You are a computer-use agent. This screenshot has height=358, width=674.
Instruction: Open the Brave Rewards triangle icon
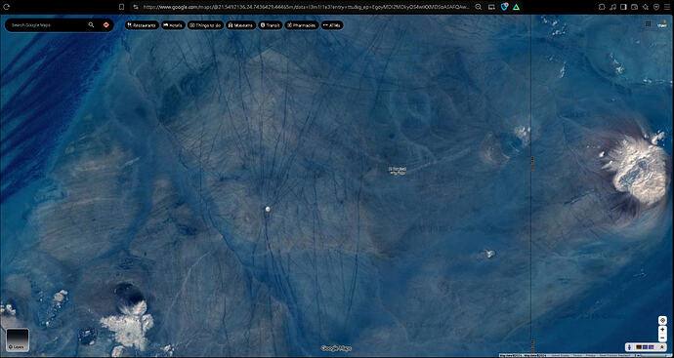click(517, 7)
